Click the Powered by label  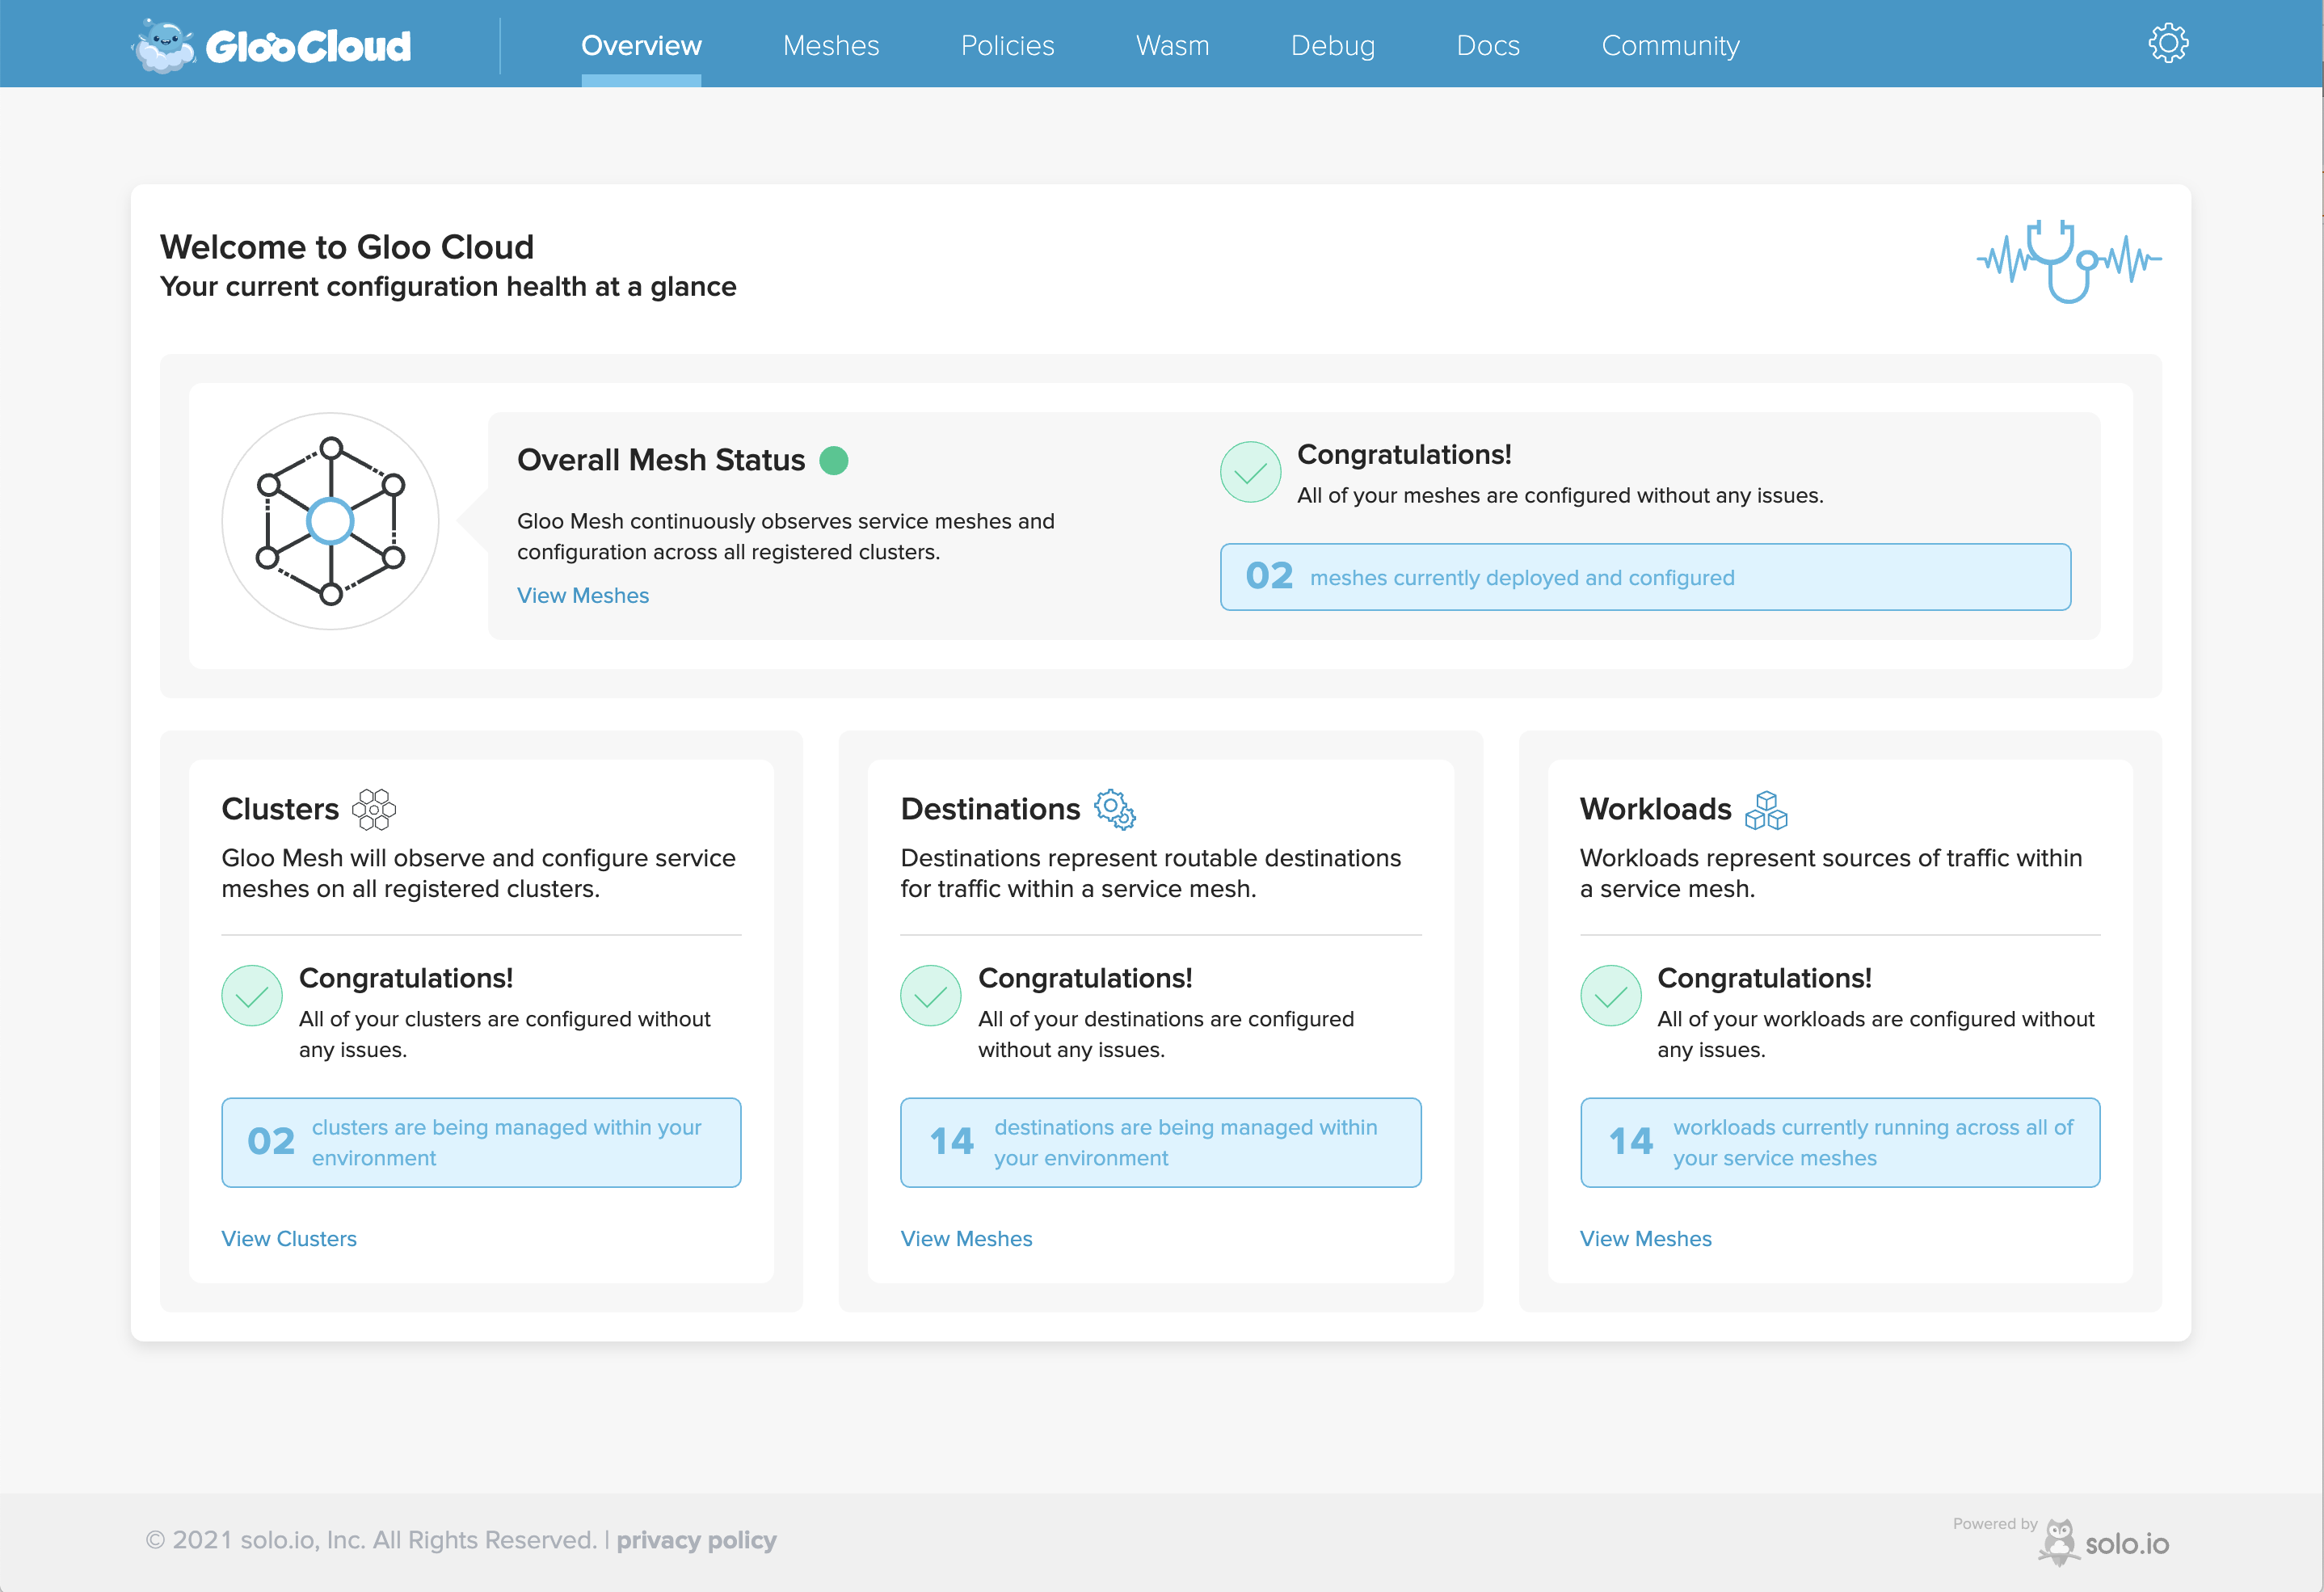1995,1523
